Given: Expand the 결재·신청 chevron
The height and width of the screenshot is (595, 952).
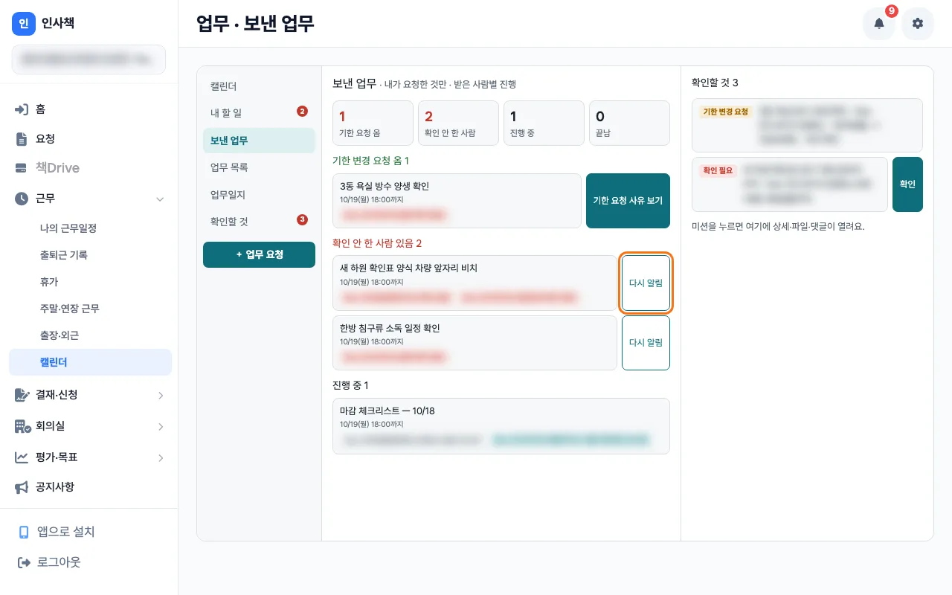Looking at the screenshot, I should 161,395.
